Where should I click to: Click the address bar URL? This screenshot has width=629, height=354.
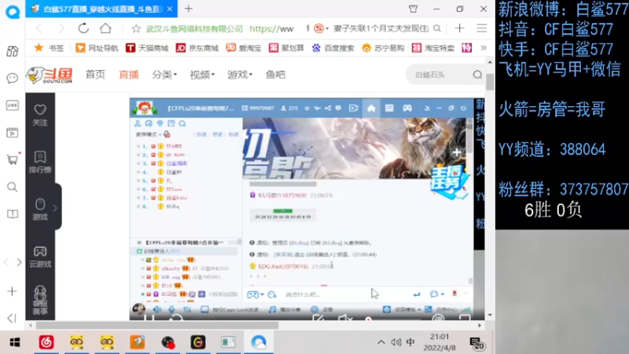click(x=271, y=29)
